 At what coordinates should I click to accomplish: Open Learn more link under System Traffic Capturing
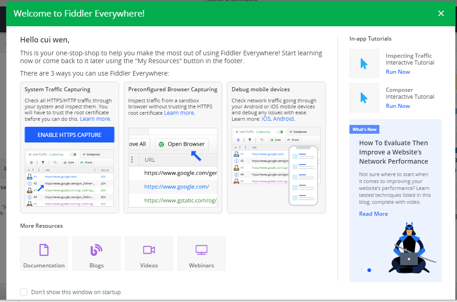(x=96, y=119)
